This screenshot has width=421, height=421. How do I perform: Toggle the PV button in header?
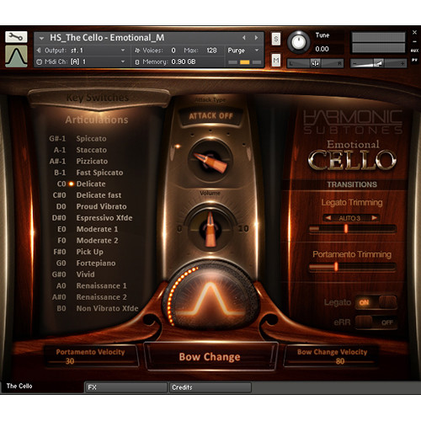[x=414, y=60]
